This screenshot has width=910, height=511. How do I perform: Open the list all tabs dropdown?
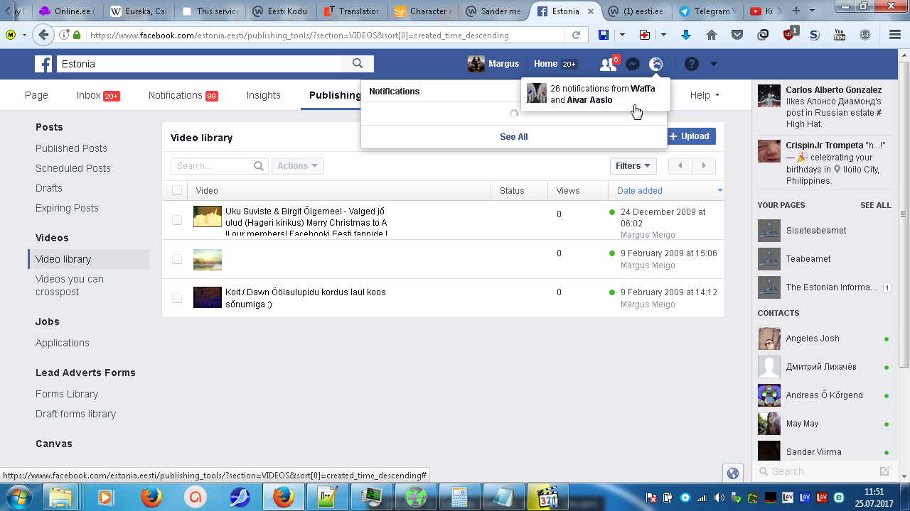pyautogui.click(x=813, y=11)
